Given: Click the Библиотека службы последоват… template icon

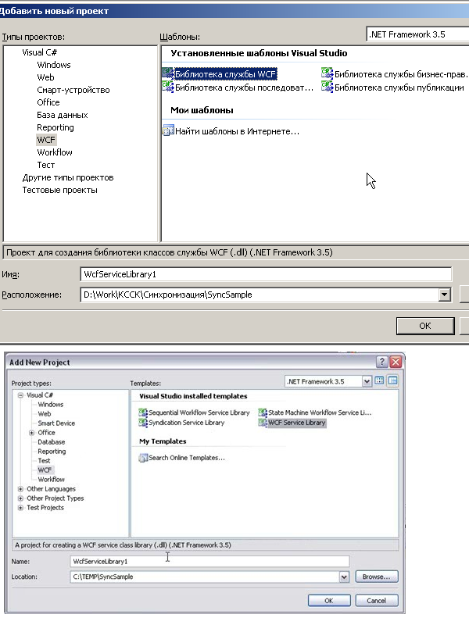Looking at the screenshot, I should (x=168, y=87).
